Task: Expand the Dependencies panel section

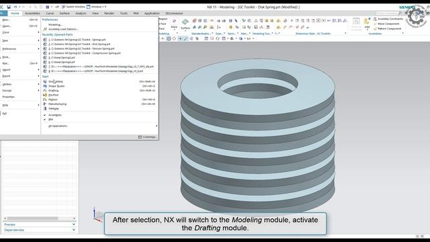Action: click(40, 230)
